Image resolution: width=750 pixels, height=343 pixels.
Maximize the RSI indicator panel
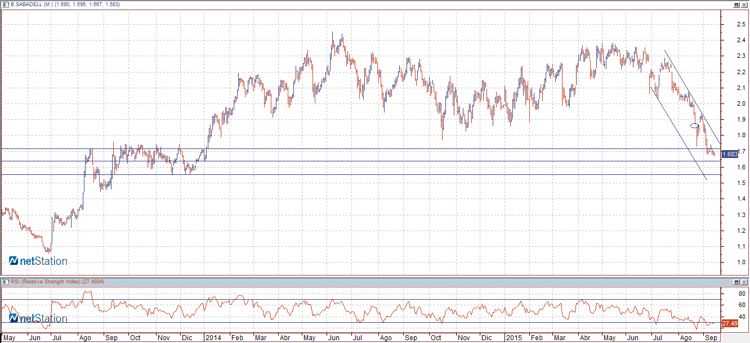pyautogui.click(x=736, y=281)
